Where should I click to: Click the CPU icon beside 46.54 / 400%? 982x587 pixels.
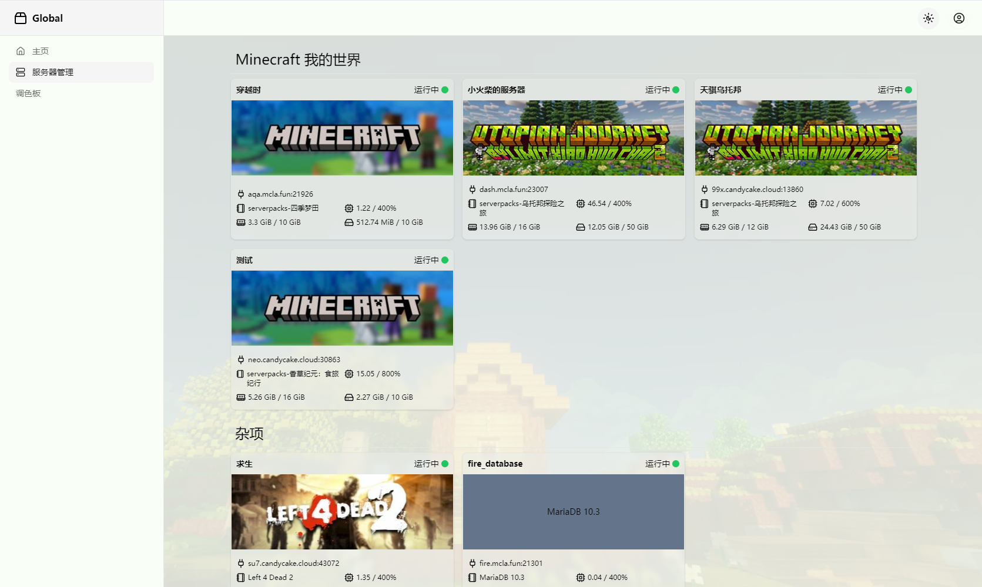tap(581, 204)
